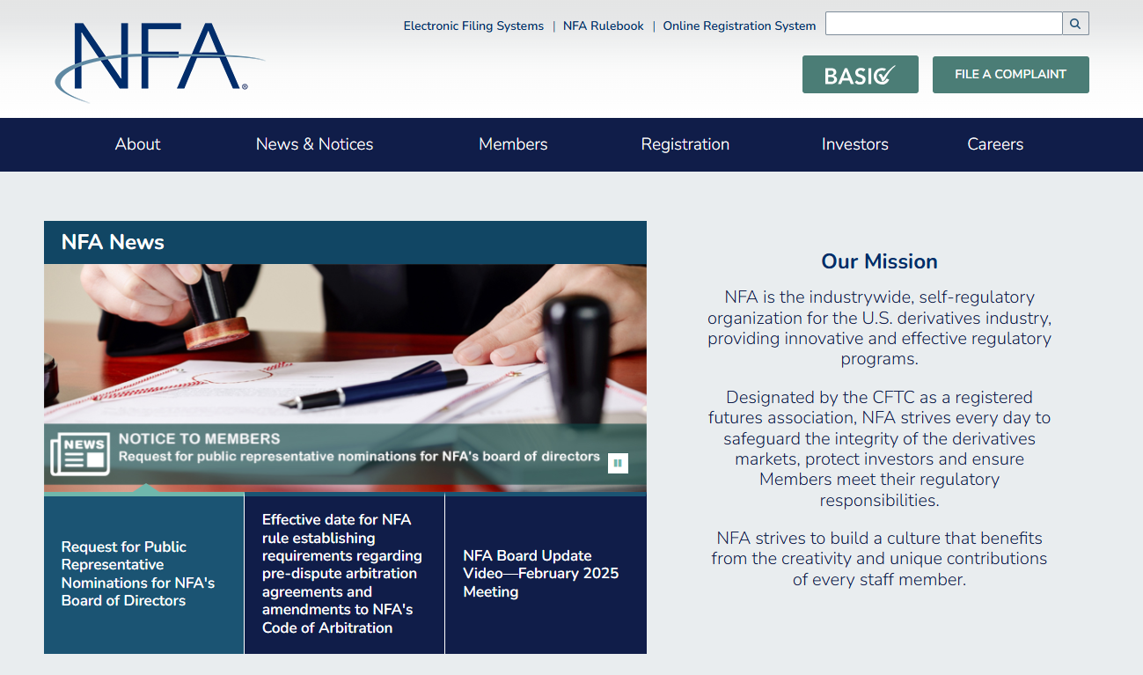1143x675 pixels.
Task: Open Online Registration System link
Action: click(739, 26)
